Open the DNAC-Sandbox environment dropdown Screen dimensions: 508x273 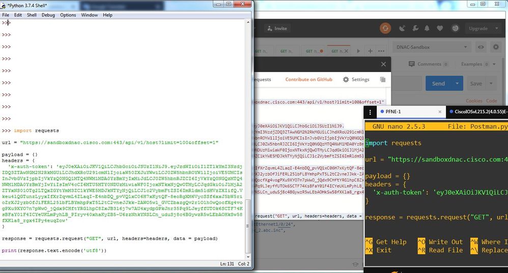(x=432, y=47)
